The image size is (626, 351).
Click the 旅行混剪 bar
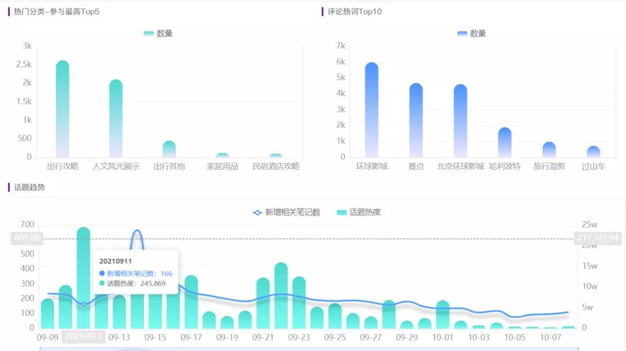[x=549, y=149]
